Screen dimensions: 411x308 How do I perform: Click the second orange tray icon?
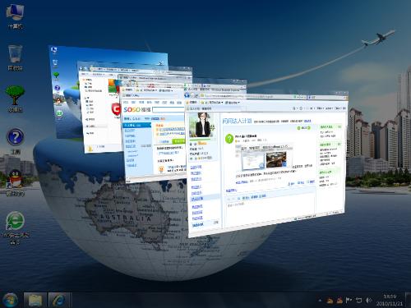339,301
